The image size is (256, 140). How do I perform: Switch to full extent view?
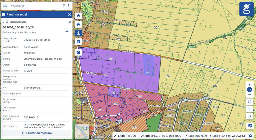(249, 102)
